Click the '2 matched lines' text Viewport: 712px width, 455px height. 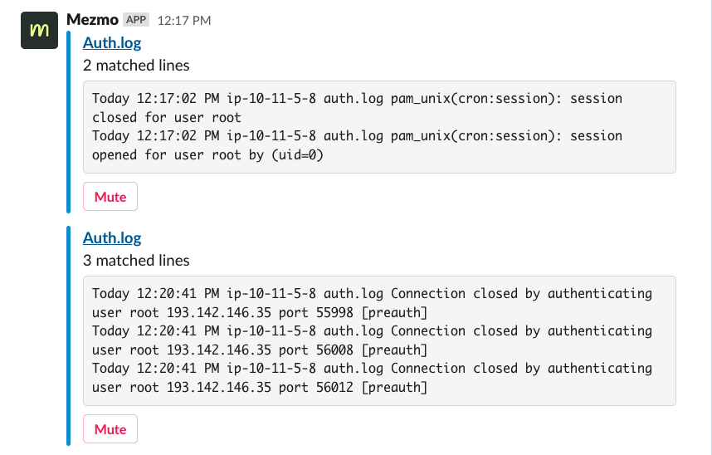click(x=136, y=66)
